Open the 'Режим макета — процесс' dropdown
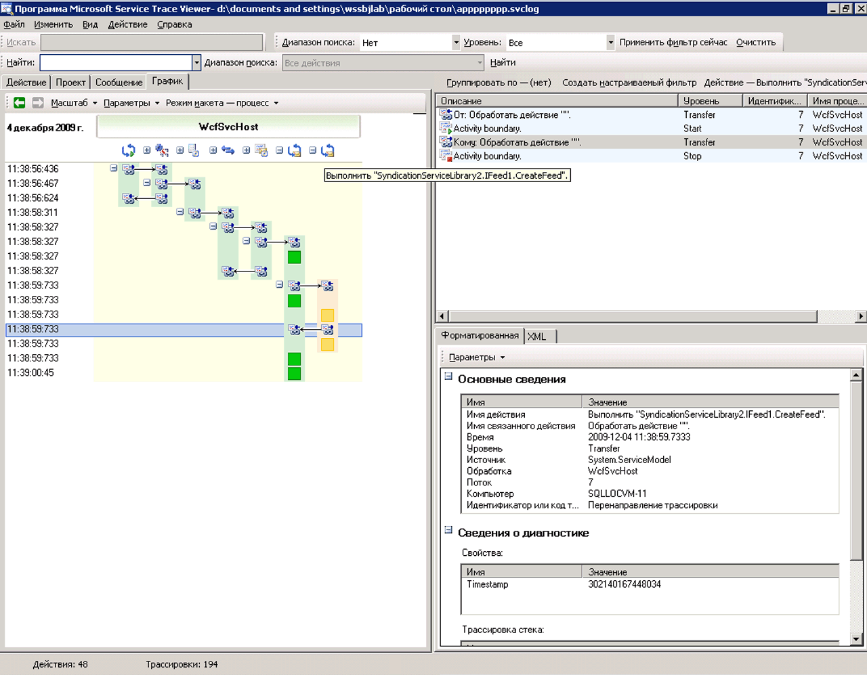Screen dimensions: 867x675 click(x=222, y=103)
